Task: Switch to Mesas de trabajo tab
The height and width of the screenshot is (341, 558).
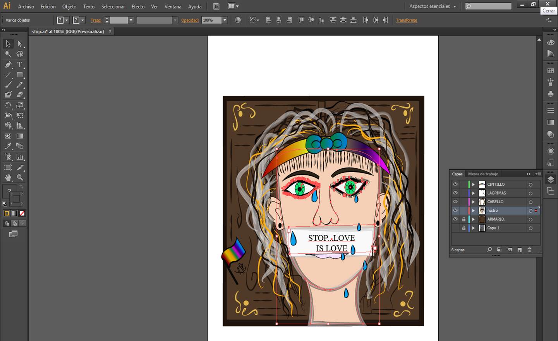Action: (x=483, y=174)
